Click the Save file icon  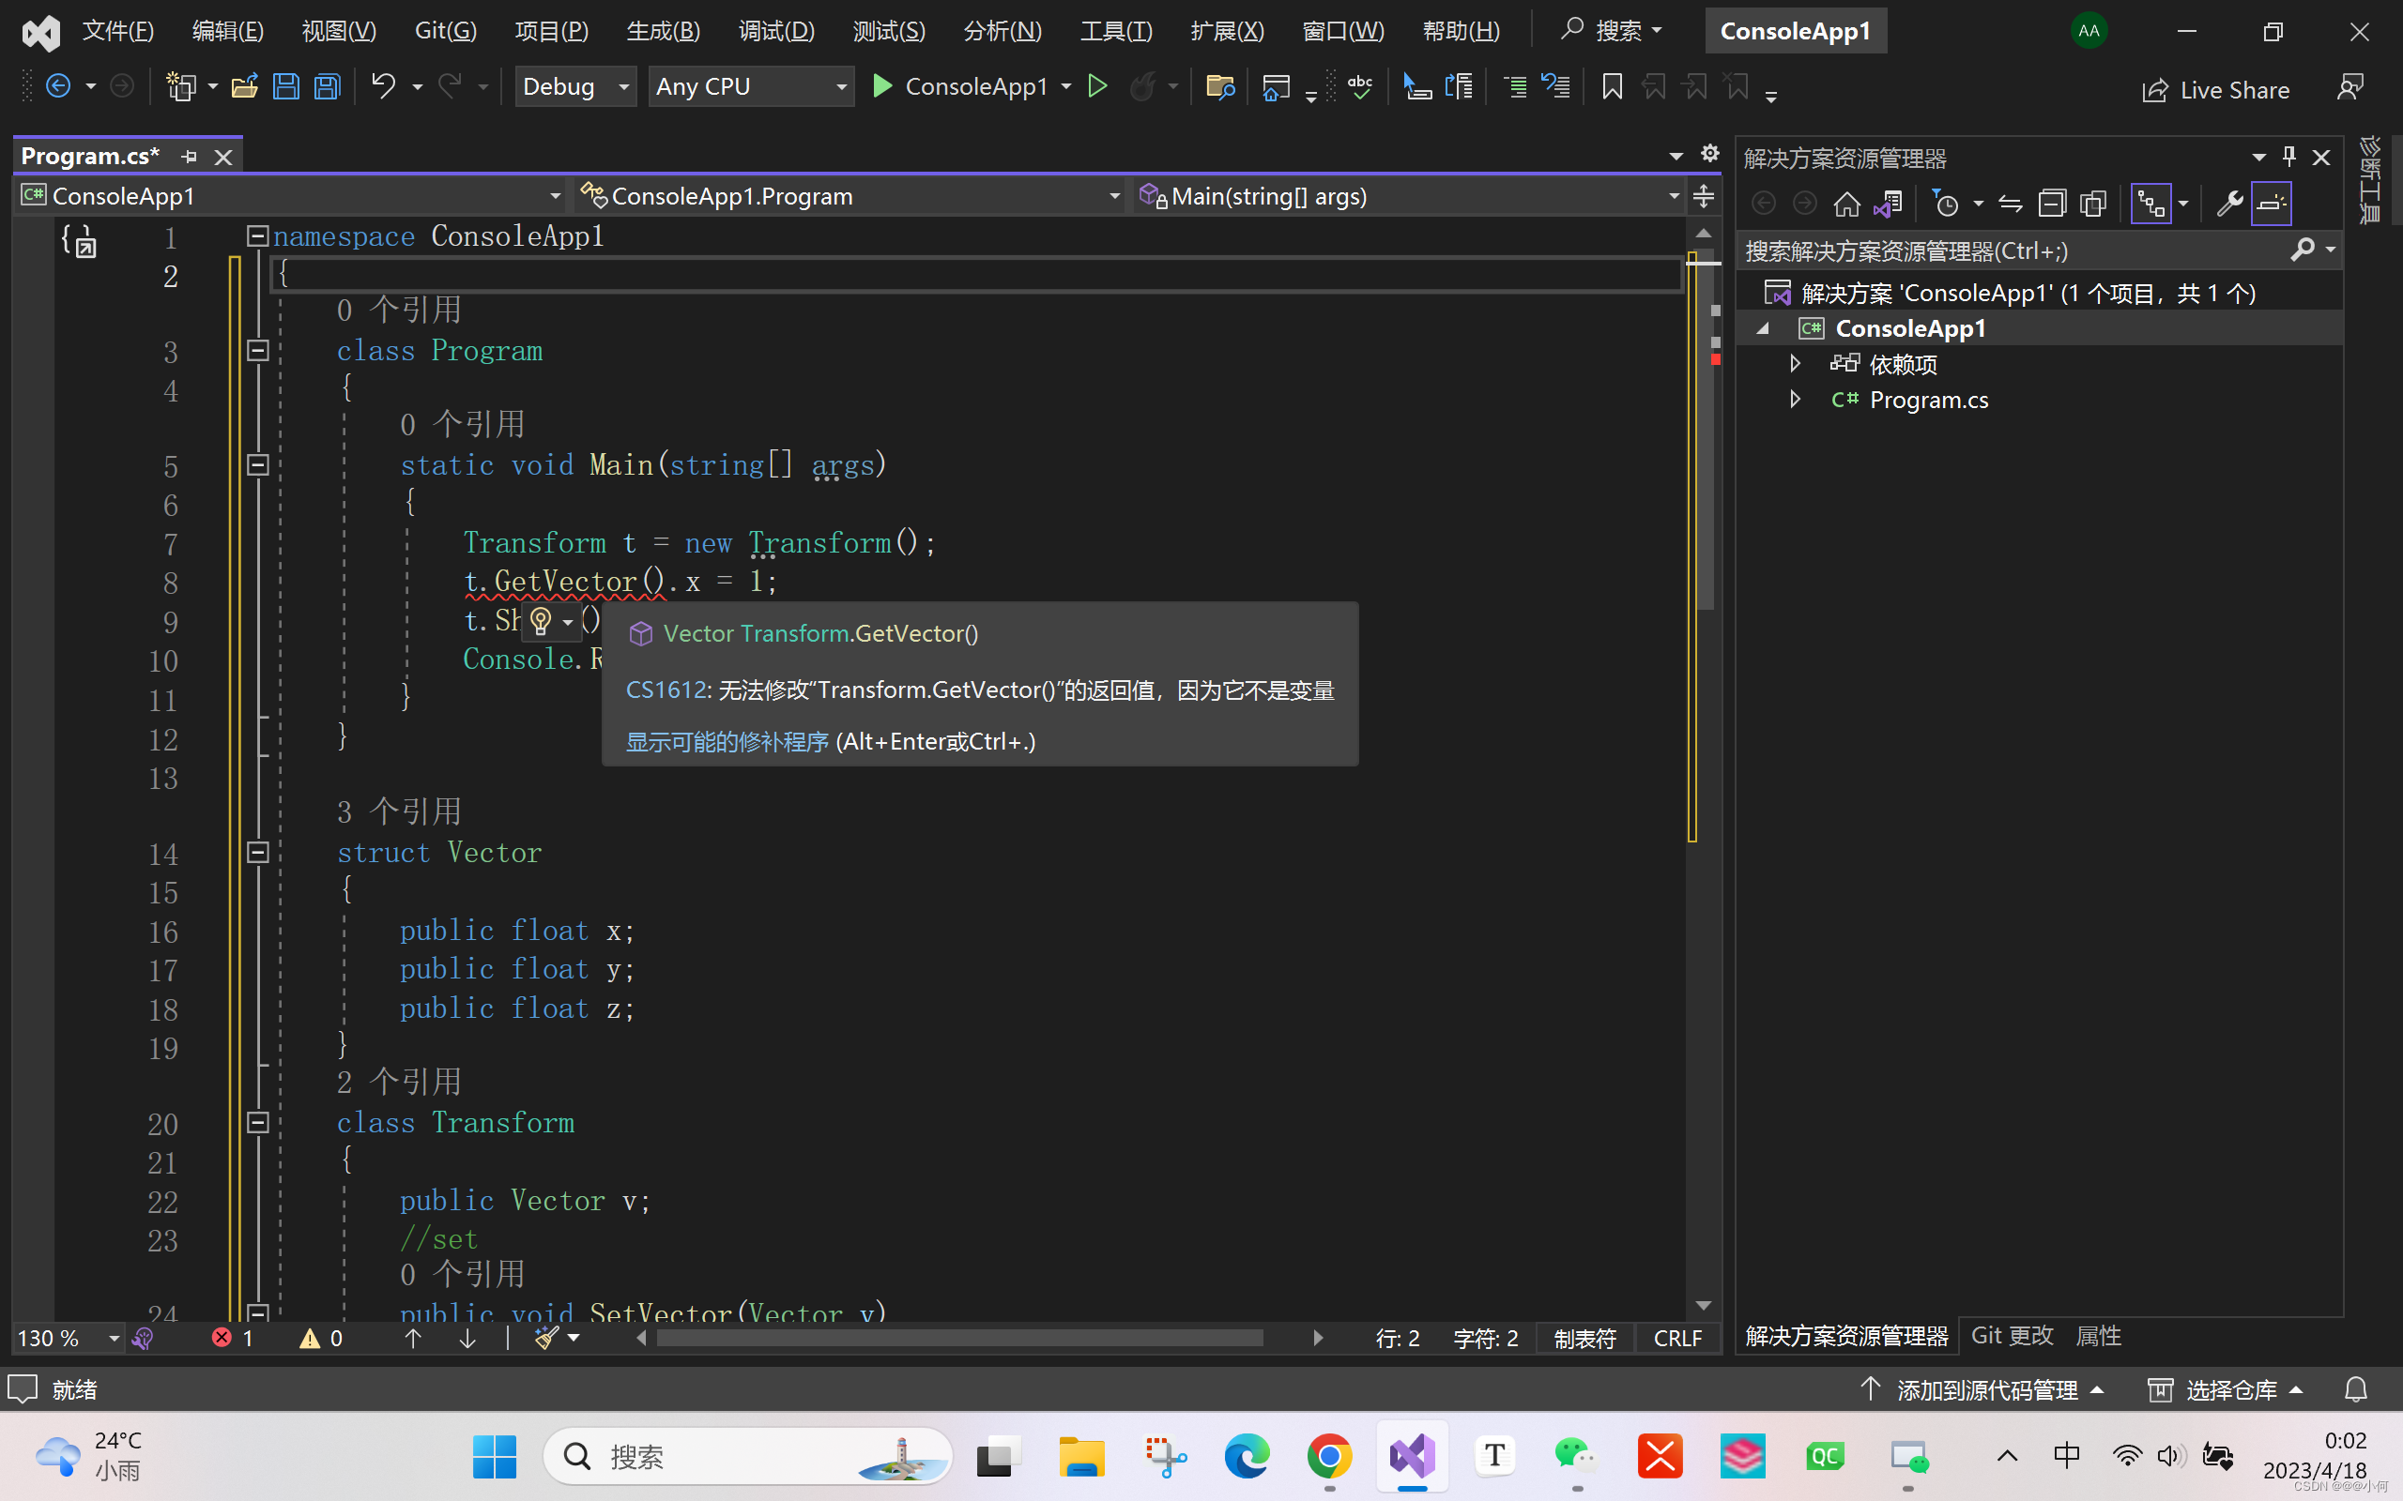[x=286, y=87]
